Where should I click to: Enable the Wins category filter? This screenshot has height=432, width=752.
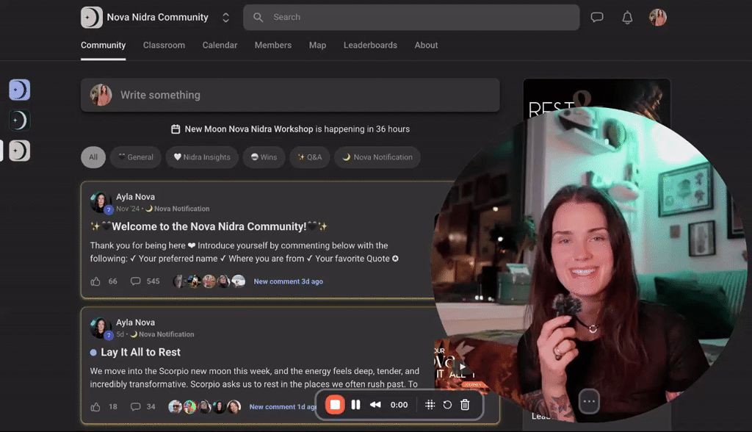coord(264,156)
